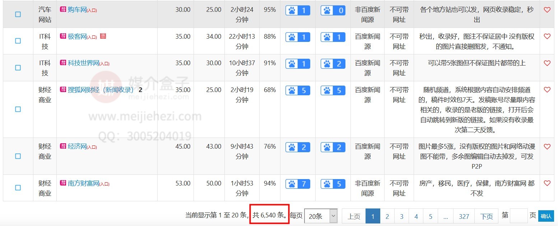Image resolution: width=558 pixels, height=226 pixels.
Task: Favorite 科技世界网 with the heart icon
Action: pyautogui.click(x=547, y=63)
